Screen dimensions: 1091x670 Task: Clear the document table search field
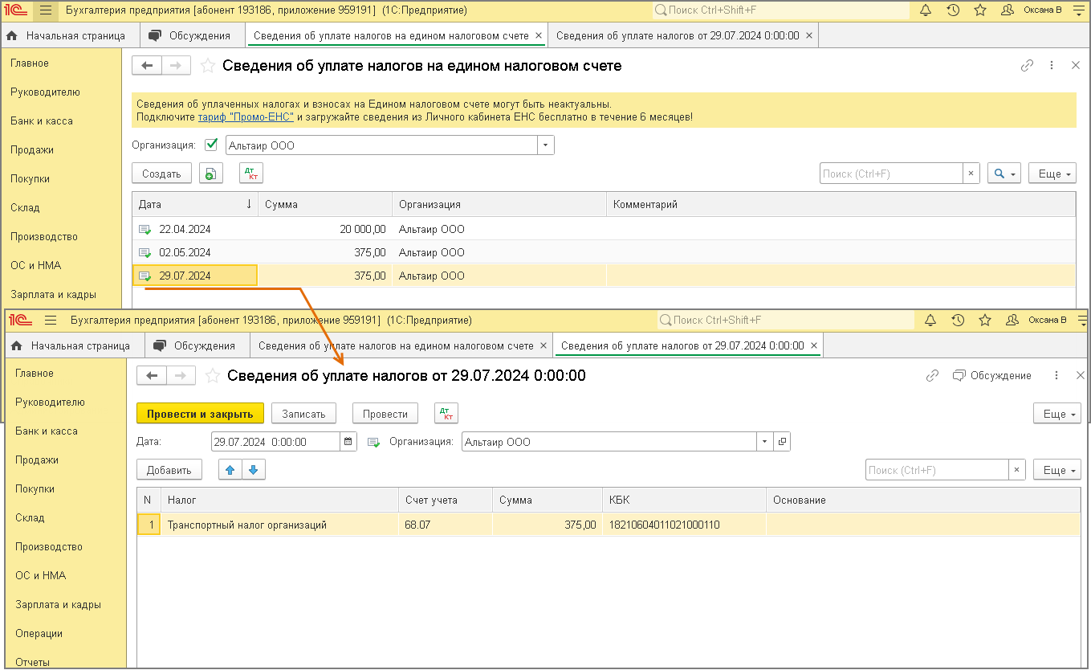[x=1017, y=470]
